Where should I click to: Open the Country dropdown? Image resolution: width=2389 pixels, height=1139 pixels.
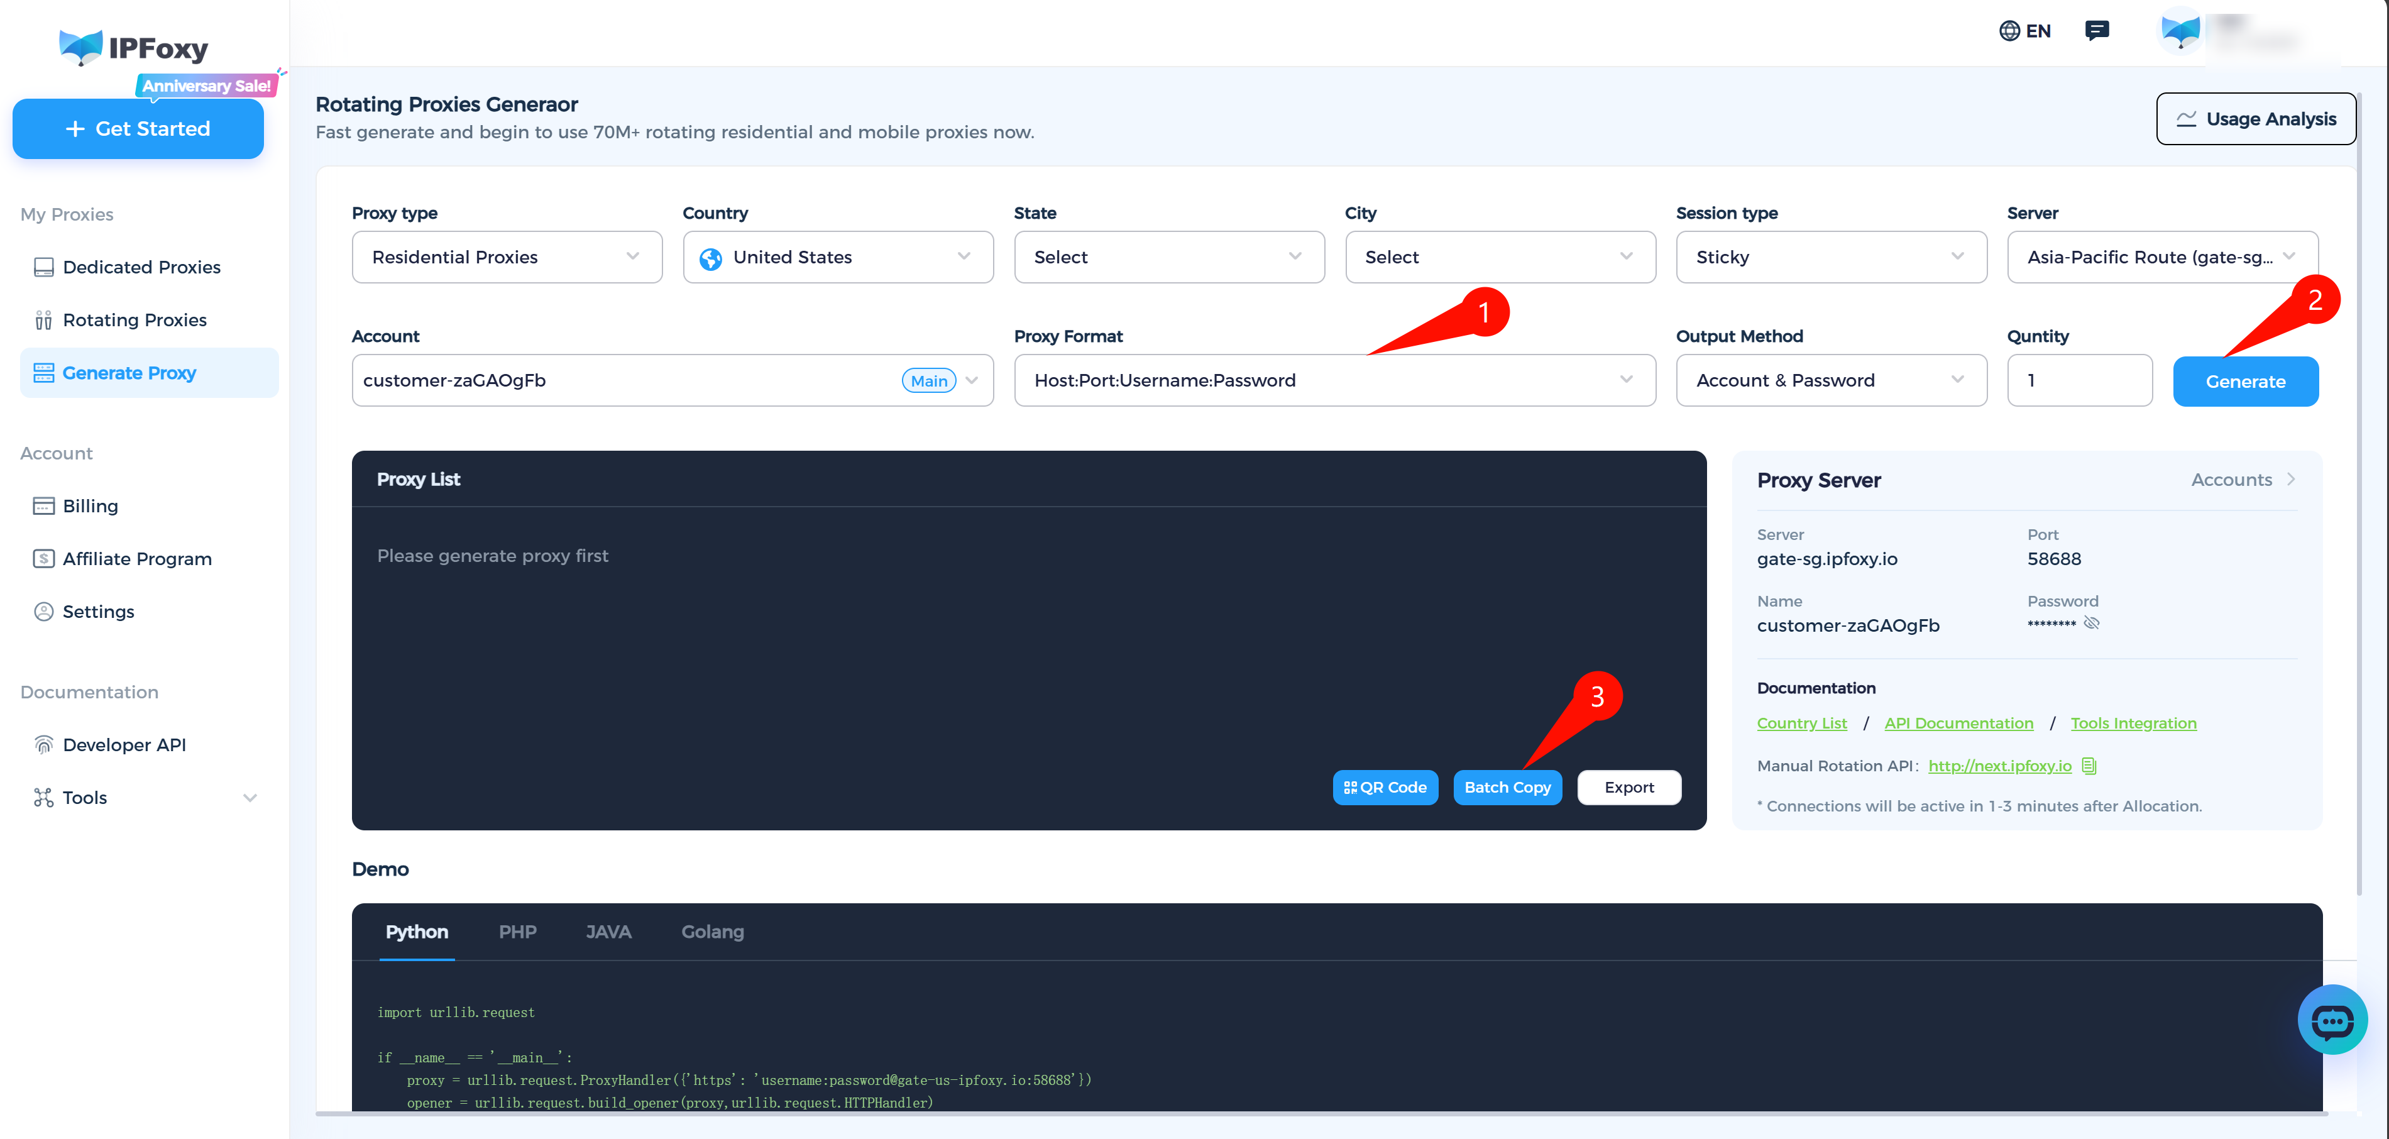point(837,257)
